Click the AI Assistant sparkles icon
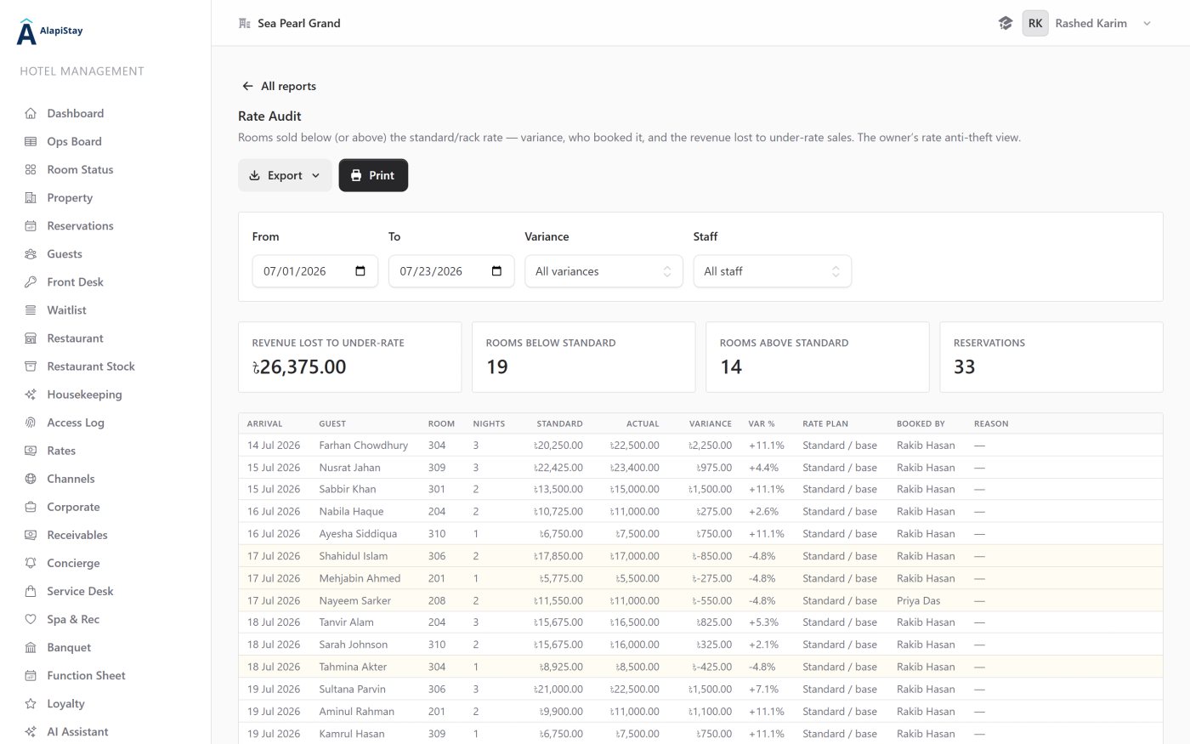The height and width of the screenshot is (744, 1190). tap(31, 730)
